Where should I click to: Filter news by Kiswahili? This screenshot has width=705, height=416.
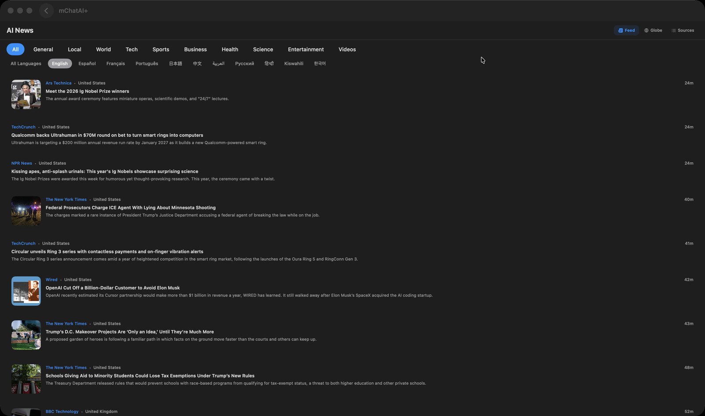pos(294,63)
